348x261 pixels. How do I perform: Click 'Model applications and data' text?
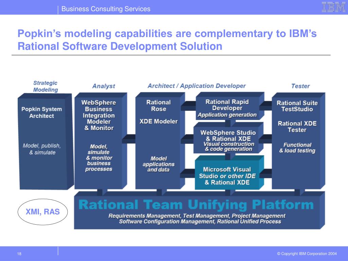158,164
